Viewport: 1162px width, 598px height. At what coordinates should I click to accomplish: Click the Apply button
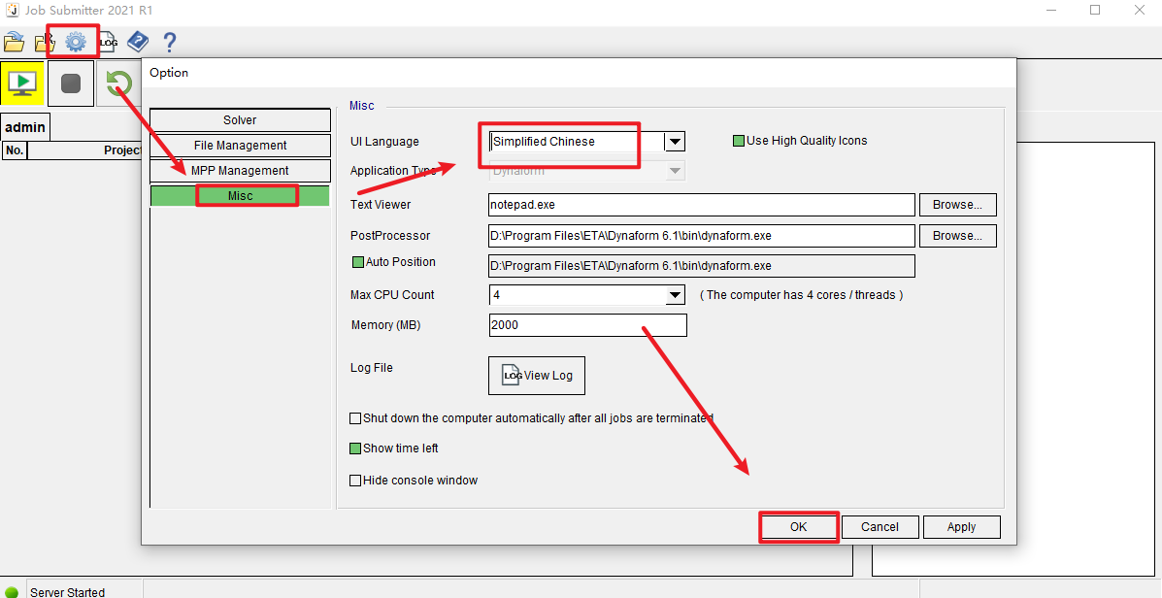coord(961,527)
